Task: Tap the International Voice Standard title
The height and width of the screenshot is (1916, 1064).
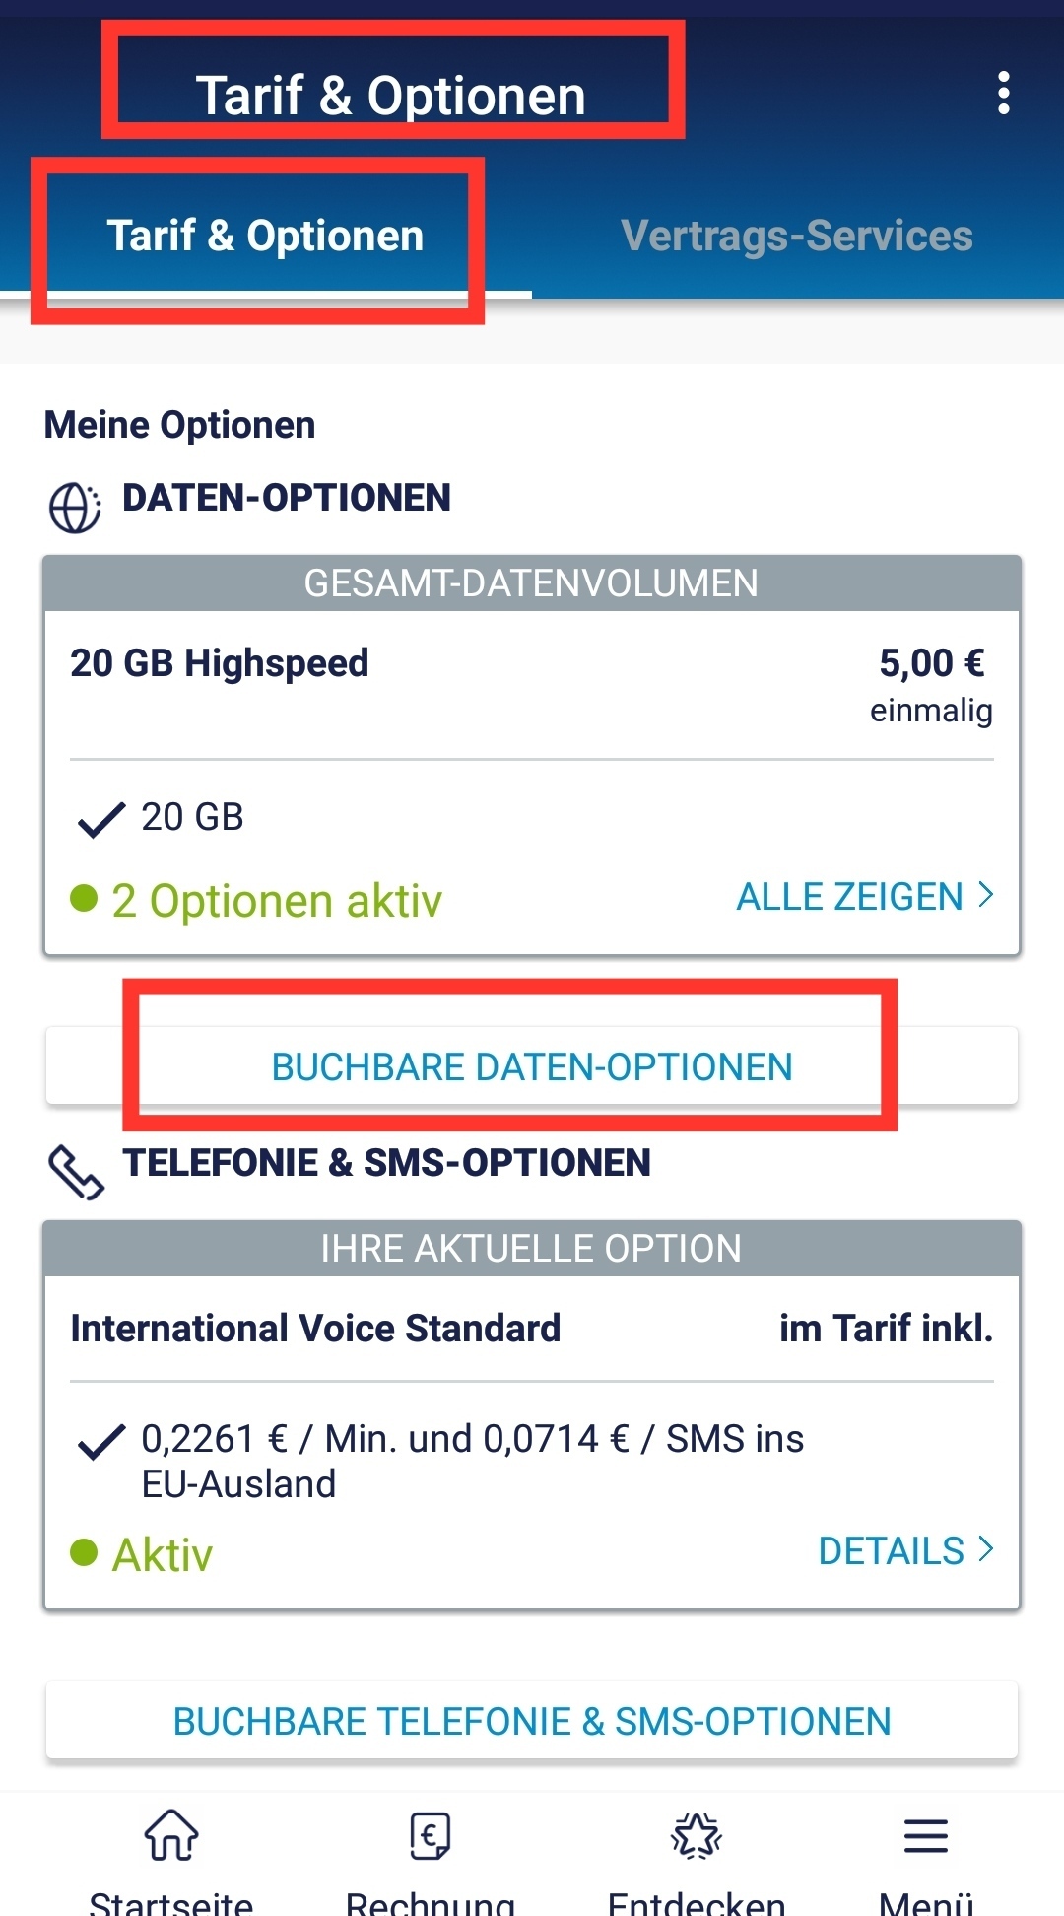Action: (x=315, y=1329)
